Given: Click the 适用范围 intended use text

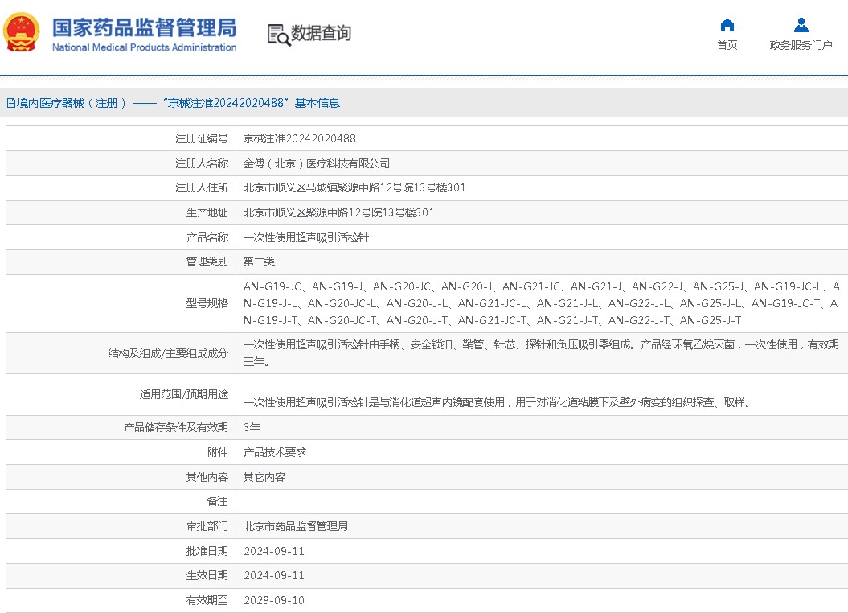Looking at the screenshot, I should (497, 402).
